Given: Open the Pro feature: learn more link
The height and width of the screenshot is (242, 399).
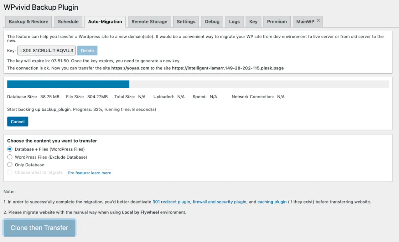Looking at the screenshot, I should [90, 172].
